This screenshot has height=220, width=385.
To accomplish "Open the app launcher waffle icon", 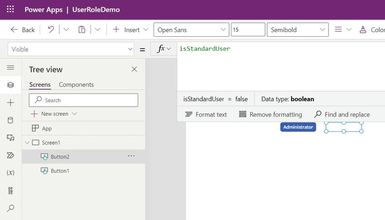I will tap(10, 10).
